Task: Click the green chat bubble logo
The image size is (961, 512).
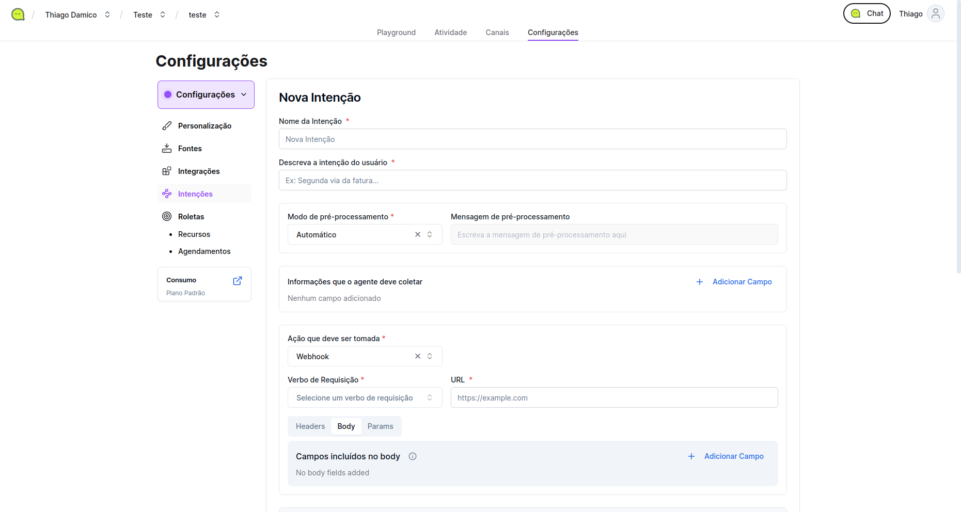Action: tap(18, 14)
